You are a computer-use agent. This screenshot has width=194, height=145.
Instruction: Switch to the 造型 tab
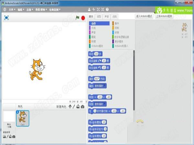tap(99, 16)
